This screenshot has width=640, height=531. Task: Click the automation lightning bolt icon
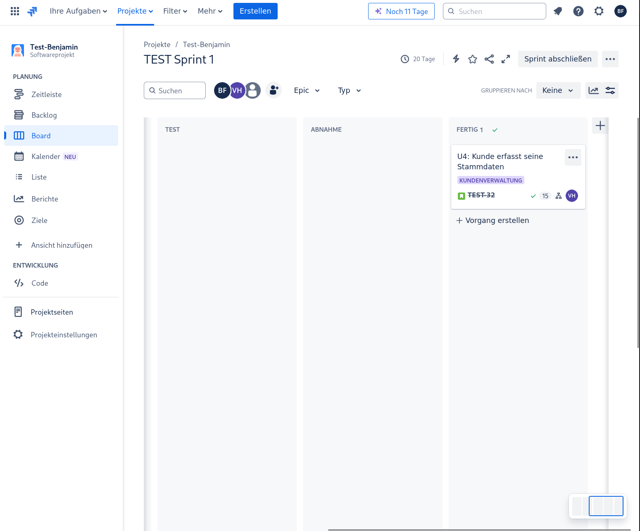456,59
